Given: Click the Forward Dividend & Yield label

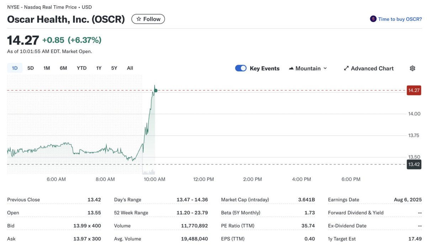Looking at the screenshot, I should coord(356,213).
